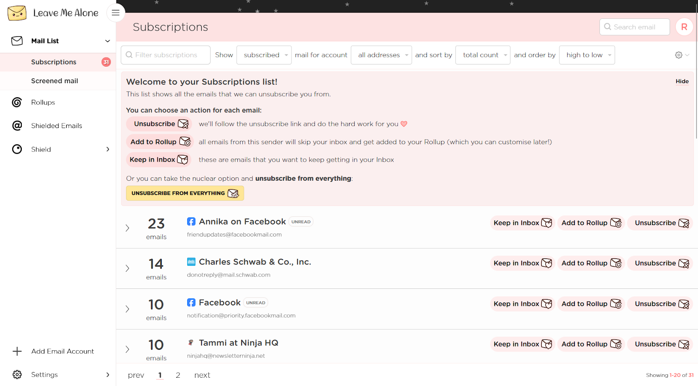Open the total count sort dropdown
Screen dimensions: 698x386
point(482,55)
